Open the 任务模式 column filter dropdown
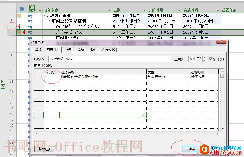Screen dimensions: 244x157 click(40, 11)
